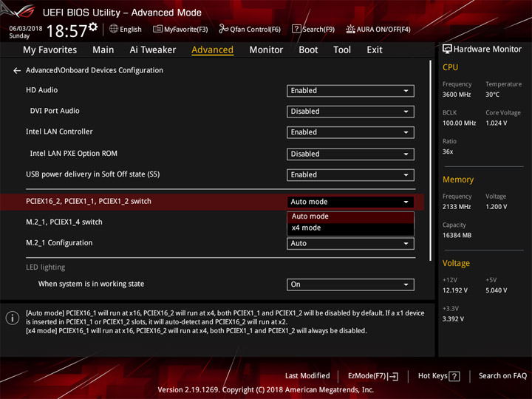Open the Exit tab
This screenshot has width=532, height=399.
click(x=374, y=50)
